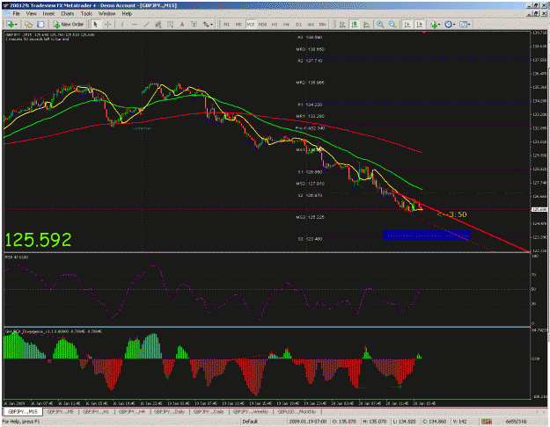
Task: Switch timeframe to M1
Action: (226, 25)
